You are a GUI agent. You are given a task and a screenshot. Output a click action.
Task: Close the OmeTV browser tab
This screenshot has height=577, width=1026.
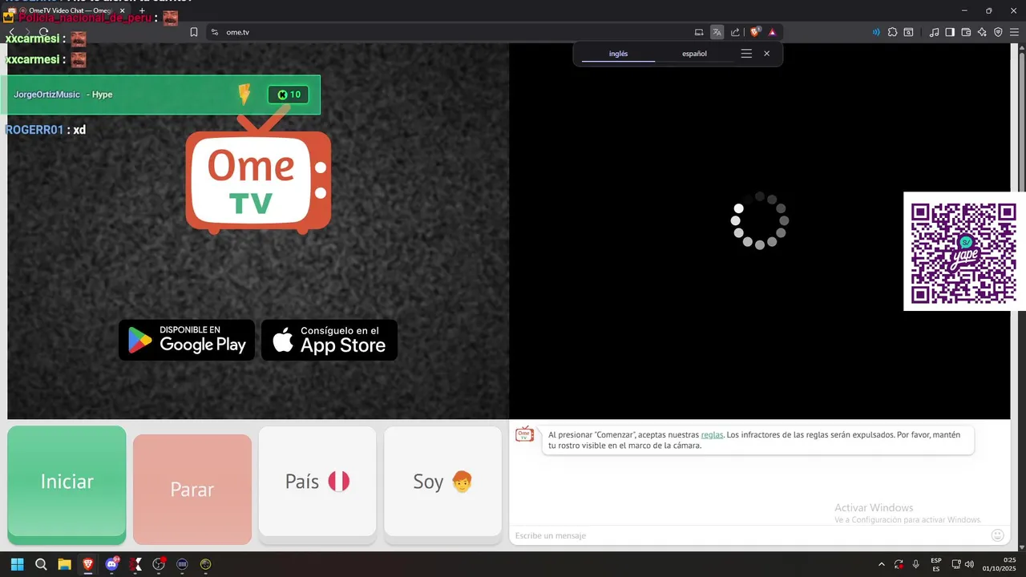tap(122, 10)
